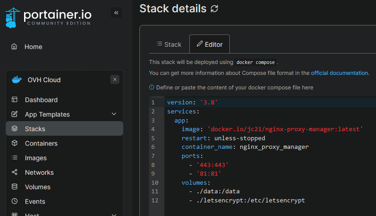Viewport: 376px width, 216px height.
Task: Click line number 8 in editor gutter
Action: (153, 165)
